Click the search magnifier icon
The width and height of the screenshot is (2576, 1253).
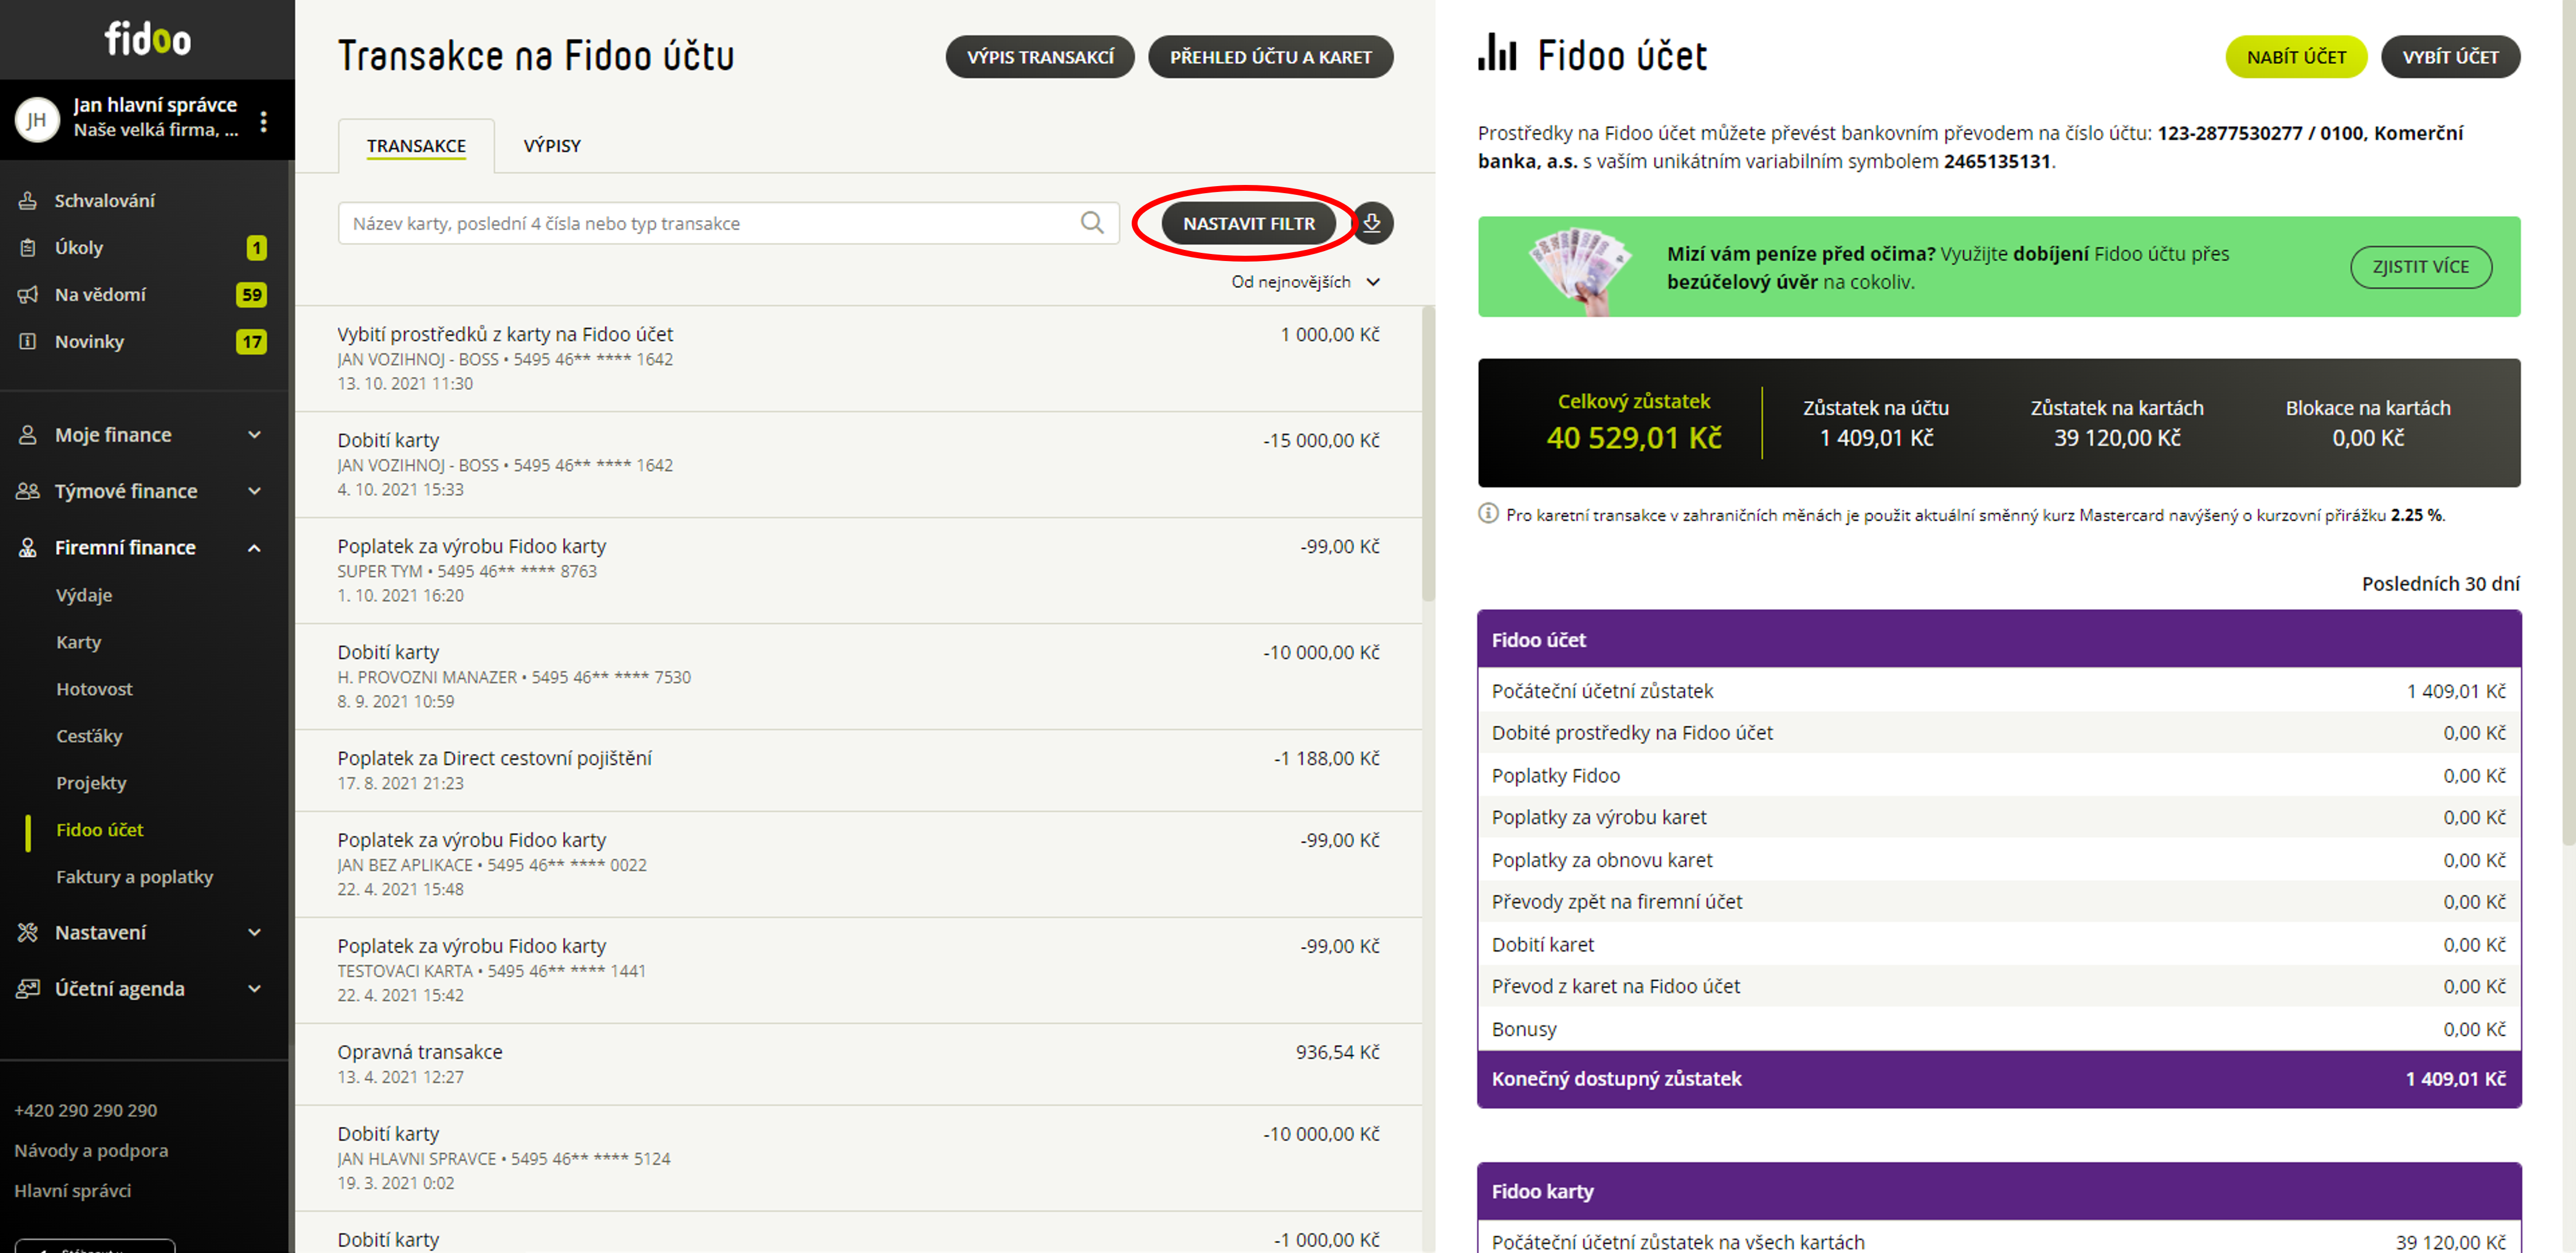[1092, 223]
